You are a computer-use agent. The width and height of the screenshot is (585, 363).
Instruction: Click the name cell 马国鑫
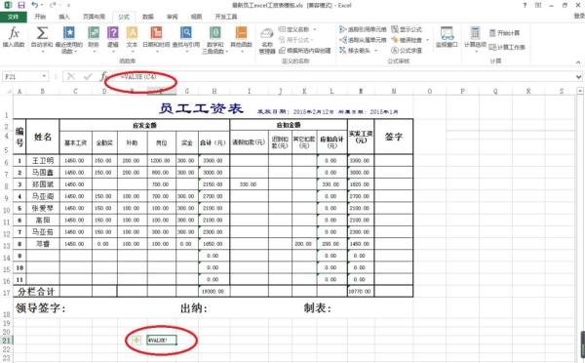pyautogui.click(x=43, y=172)
